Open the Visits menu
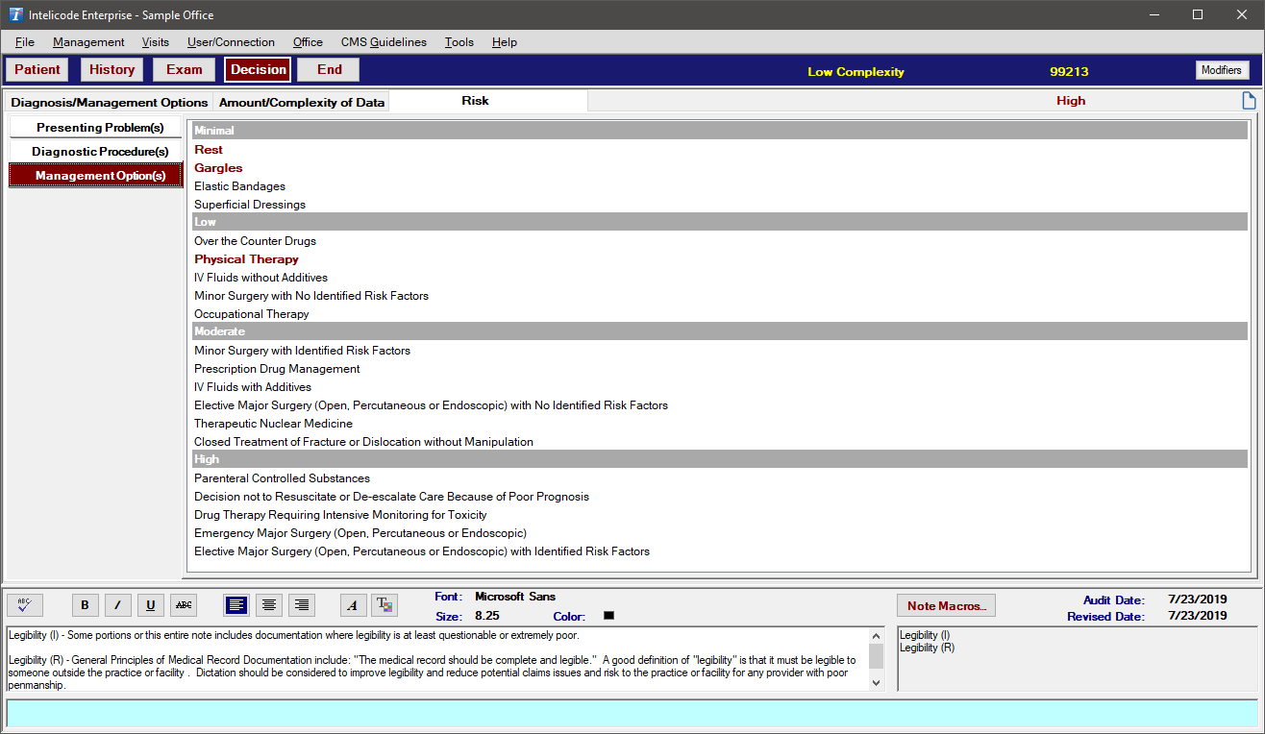Screen dimensions: 1265x734 [x=155, y=42]
